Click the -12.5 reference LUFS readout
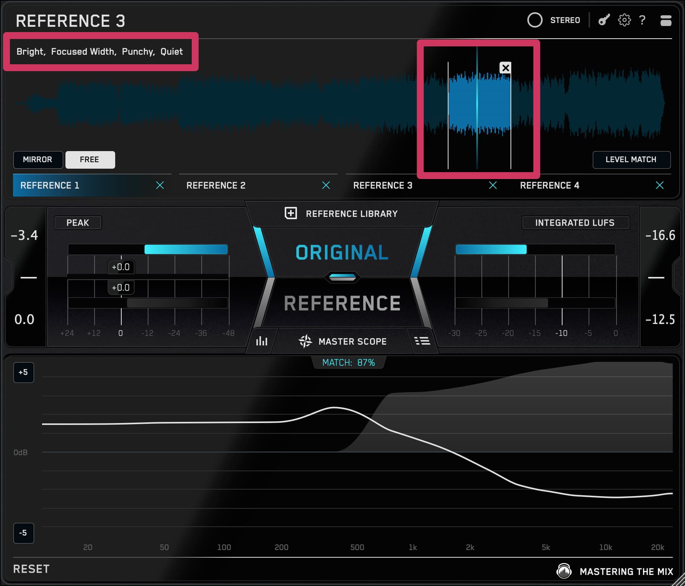 click(x=660, y=319)
